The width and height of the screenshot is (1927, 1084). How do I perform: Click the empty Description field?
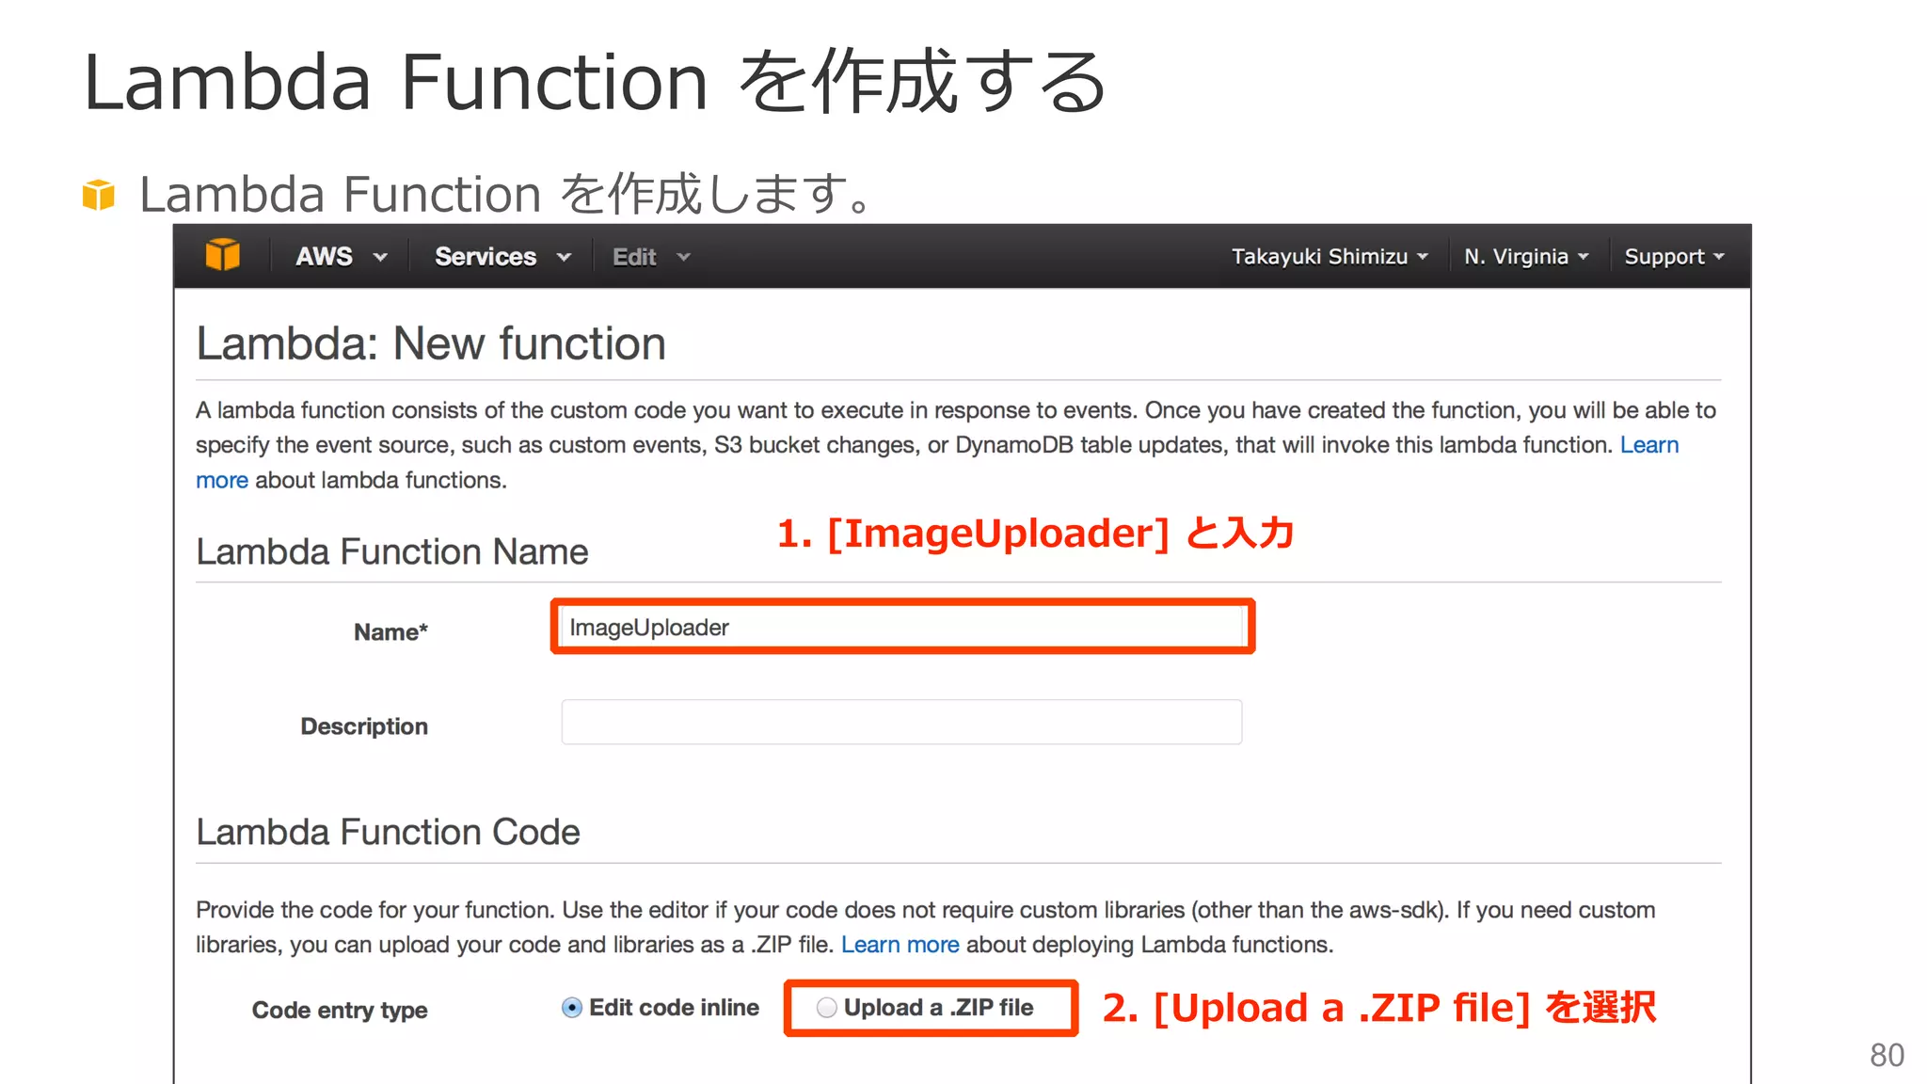(901, 722)
